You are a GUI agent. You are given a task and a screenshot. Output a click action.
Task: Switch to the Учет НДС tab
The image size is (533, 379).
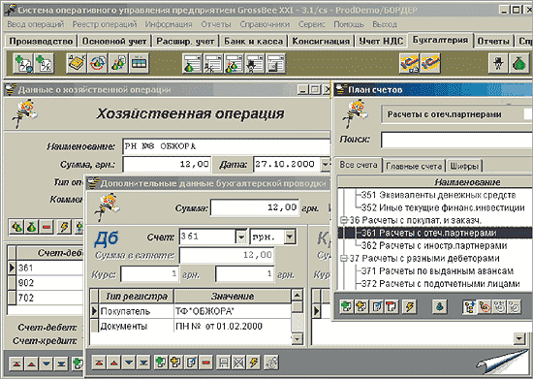pyautogui.click(x=381, y=42)
